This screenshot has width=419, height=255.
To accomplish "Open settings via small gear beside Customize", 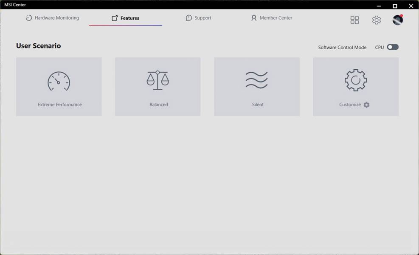I will (367, 105).
